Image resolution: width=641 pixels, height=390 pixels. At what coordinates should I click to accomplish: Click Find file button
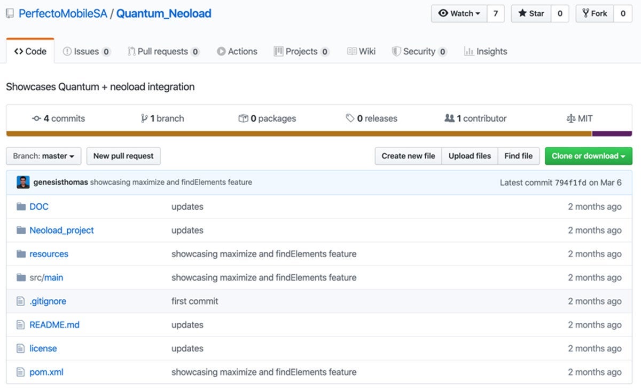pyautogui.click(x=518, y=156)
